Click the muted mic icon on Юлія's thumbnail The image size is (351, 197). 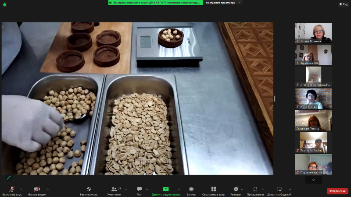coord(298,107)
